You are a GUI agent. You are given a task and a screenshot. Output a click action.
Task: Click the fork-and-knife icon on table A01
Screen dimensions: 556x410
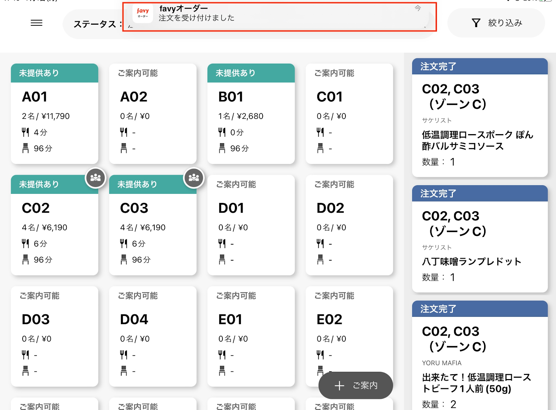coord(25,132)
